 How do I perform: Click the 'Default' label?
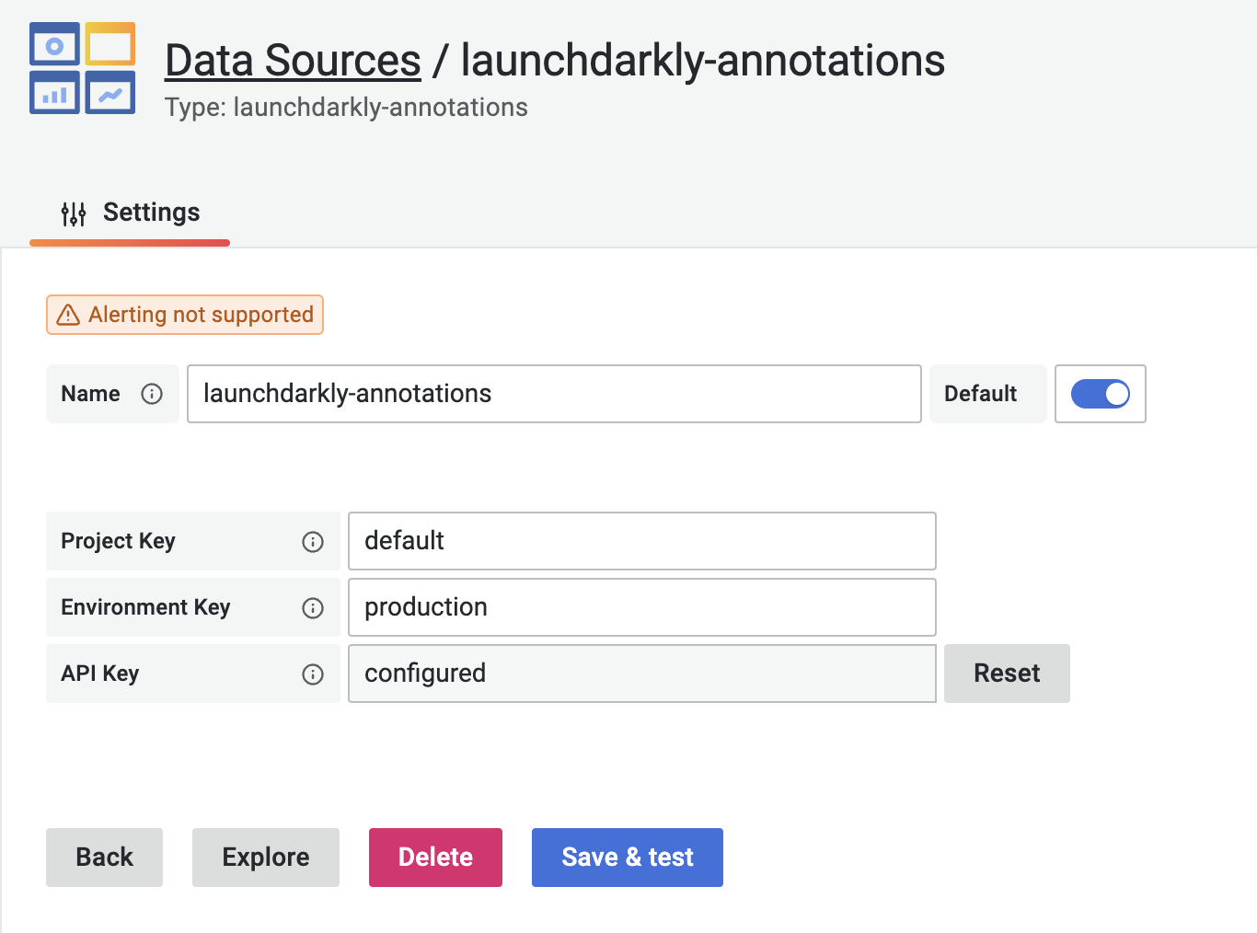[x=980, y=394]
